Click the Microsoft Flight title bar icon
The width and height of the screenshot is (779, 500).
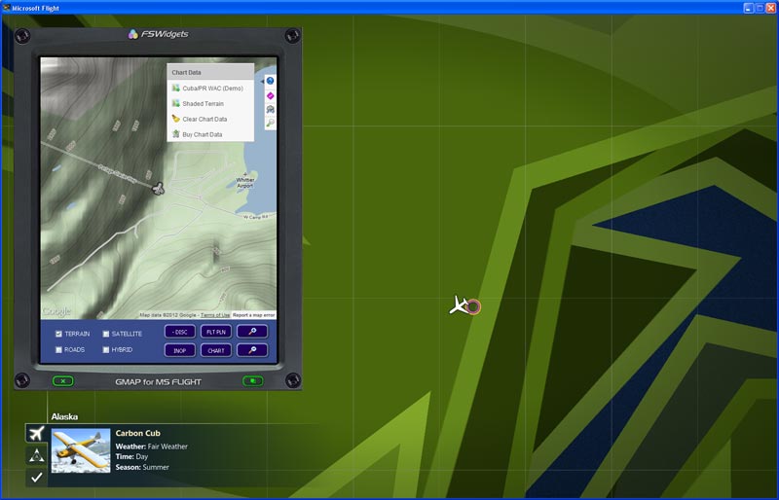click(7, 8)
